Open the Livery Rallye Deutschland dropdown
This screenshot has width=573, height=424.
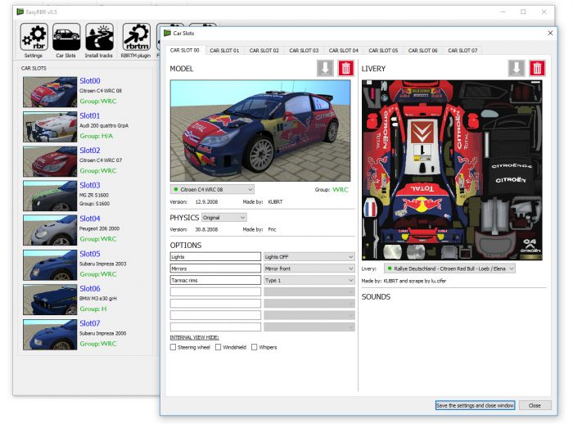coord(449,268)
